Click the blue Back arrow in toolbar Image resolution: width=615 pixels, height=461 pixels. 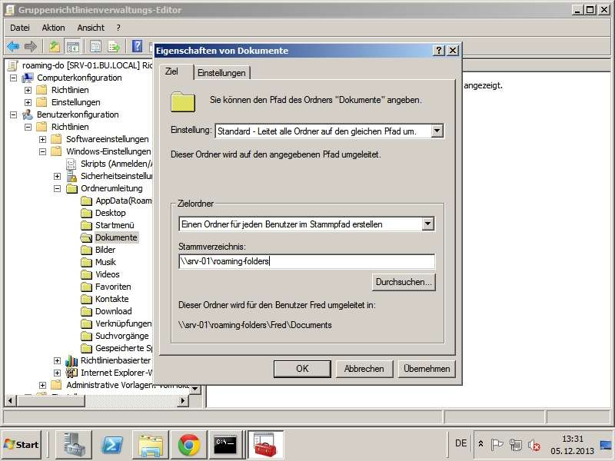[13, 47]
